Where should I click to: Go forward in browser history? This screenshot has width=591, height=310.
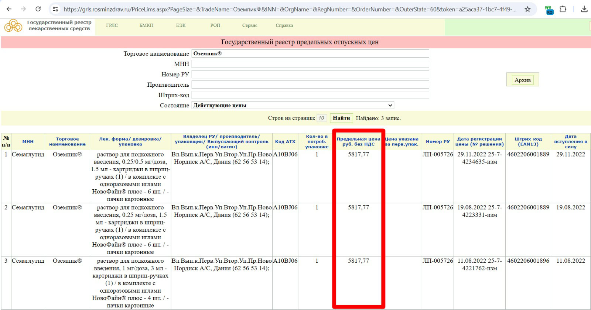click(23, 9)
